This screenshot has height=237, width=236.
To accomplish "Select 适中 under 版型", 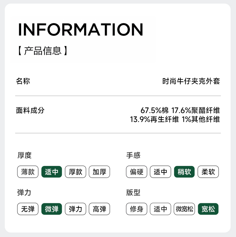I will (x=160, y=209).
